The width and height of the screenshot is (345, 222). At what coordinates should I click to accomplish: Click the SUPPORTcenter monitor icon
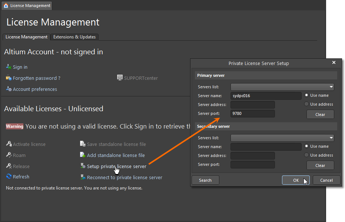pyautogui.click(x=120, y=78)
